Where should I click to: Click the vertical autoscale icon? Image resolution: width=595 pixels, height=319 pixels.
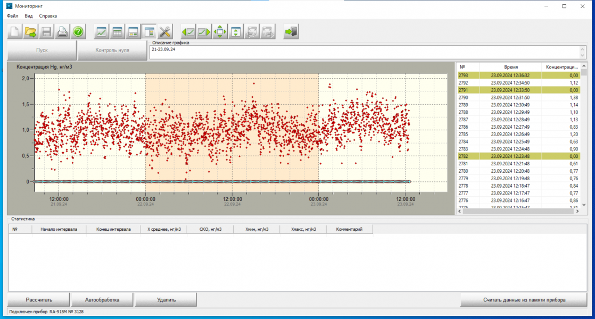point(236,32)
